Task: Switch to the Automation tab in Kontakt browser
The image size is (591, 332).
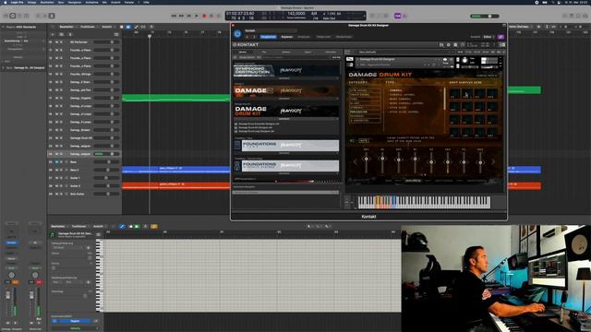Action: (331, 52)
